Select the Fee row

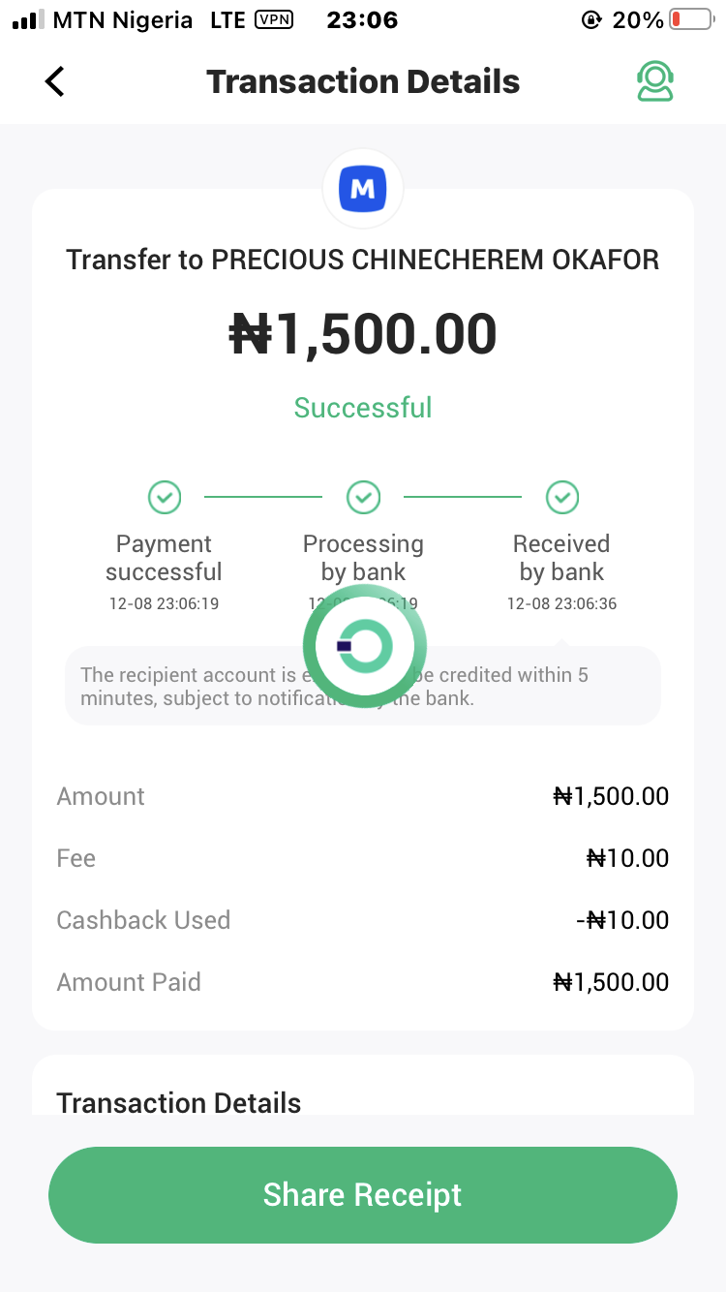tap(363, 858)
